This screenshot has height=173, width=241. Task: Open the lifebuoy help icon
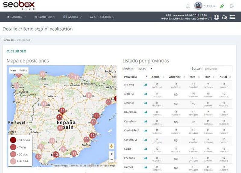tap(216, 17)
